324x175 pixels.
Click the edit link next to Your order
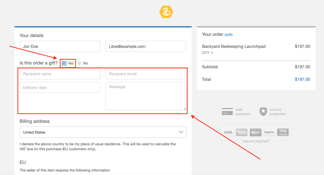(x=228, y=35)
